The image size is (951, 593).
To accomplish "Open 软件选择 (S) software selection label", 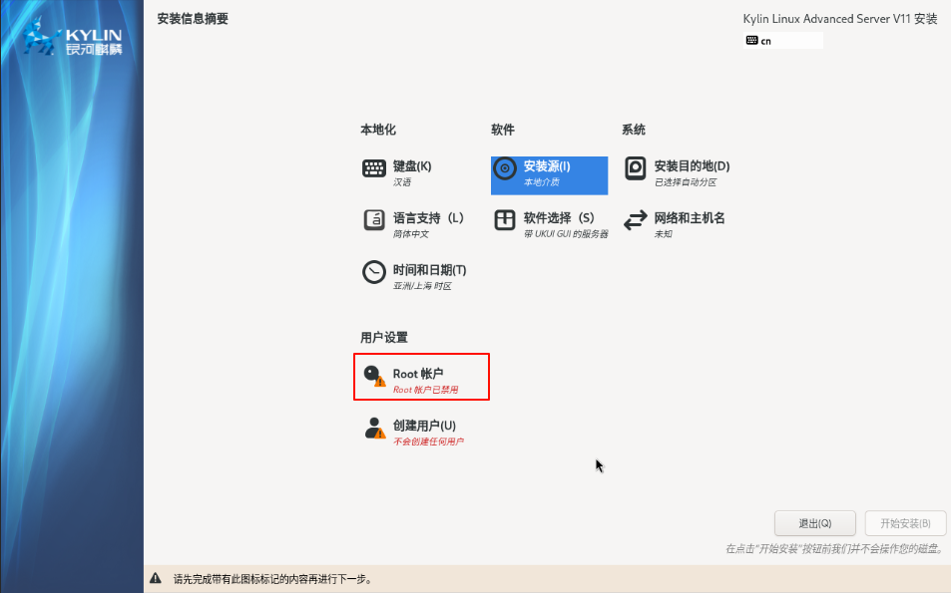I will click(x=559, y=218).
